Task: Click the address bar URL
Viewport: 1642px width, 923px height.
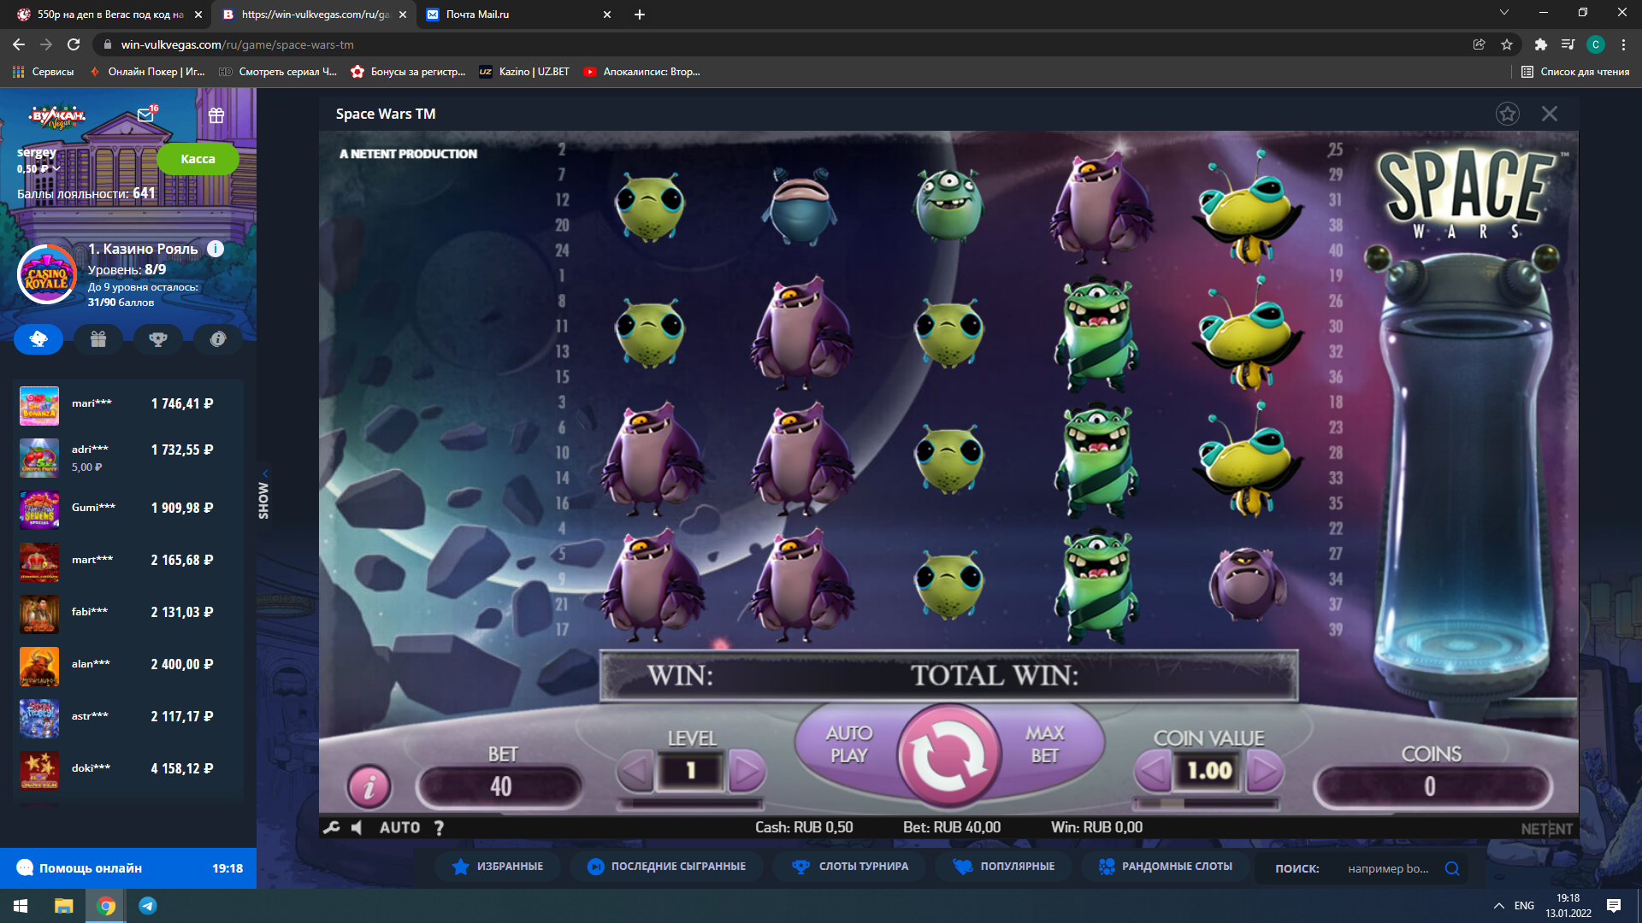Action: (237, 44)
